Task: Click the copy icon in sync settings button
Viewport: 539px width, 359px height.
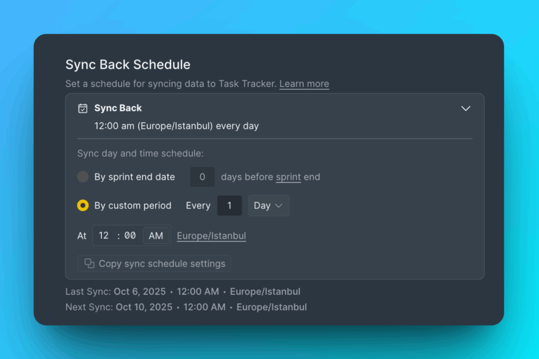Action: click(x=89, y=263)
